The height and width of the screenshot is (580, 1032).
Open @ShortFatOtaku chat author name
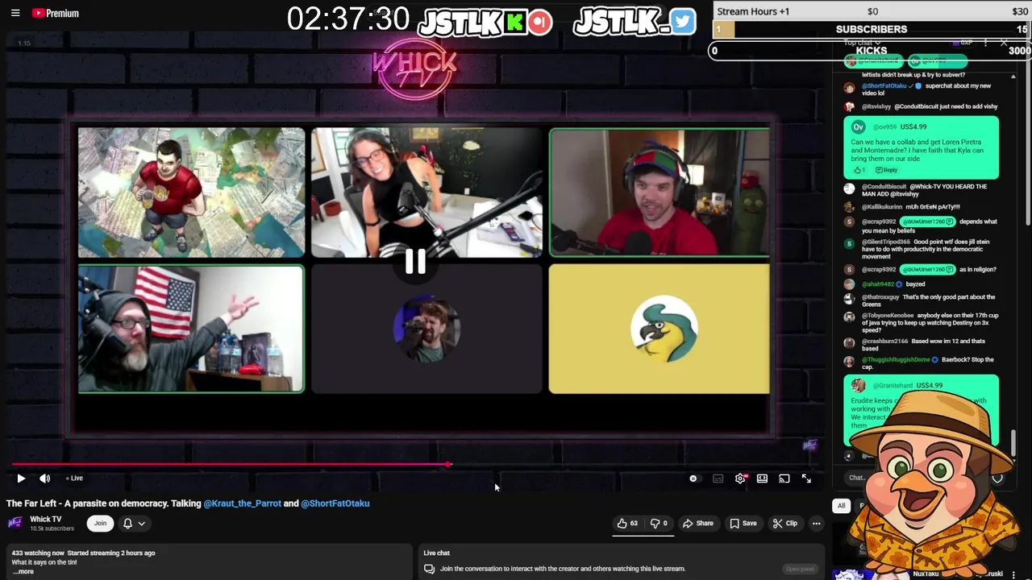coord(884,85)
